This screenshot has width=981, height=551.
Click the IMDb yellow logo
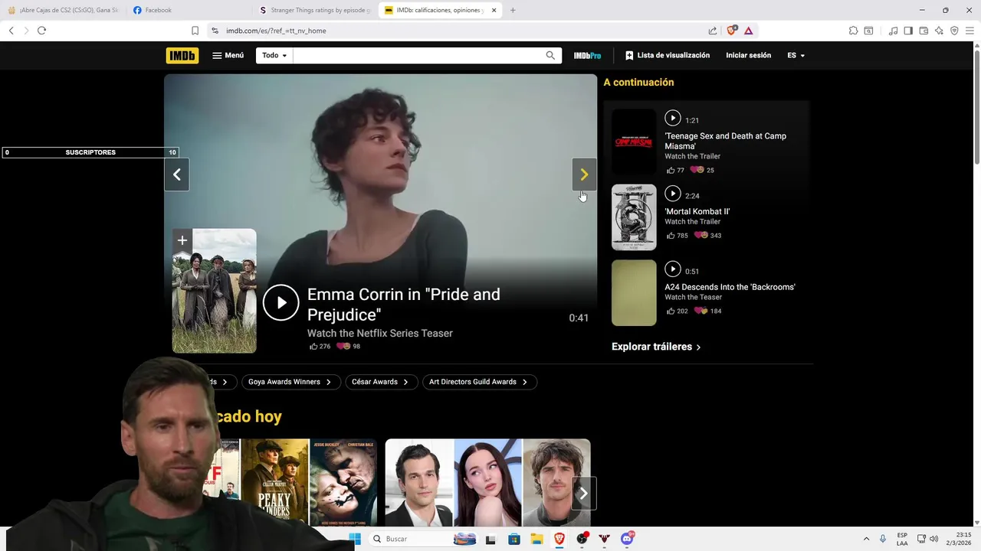coord(182,55)
